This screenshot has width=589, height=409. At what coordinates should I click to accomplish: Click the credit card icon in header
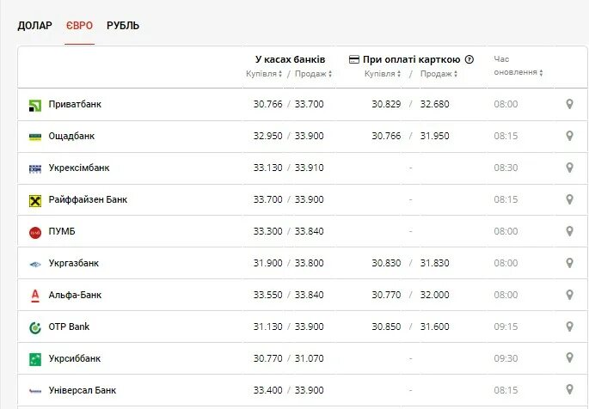click(x=354, y=59)
